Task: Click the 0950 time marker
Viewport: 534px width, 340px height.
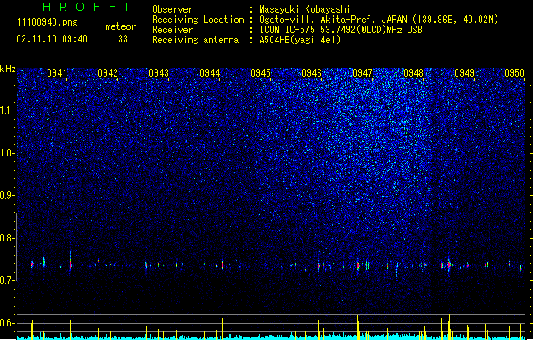Action: (514, 73)
